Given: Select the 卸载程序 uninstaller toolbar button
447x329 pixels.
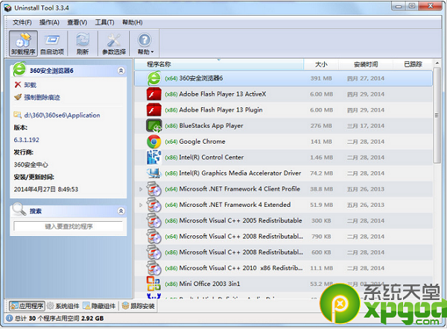Looking at the screenshot, I should point(23,43).
